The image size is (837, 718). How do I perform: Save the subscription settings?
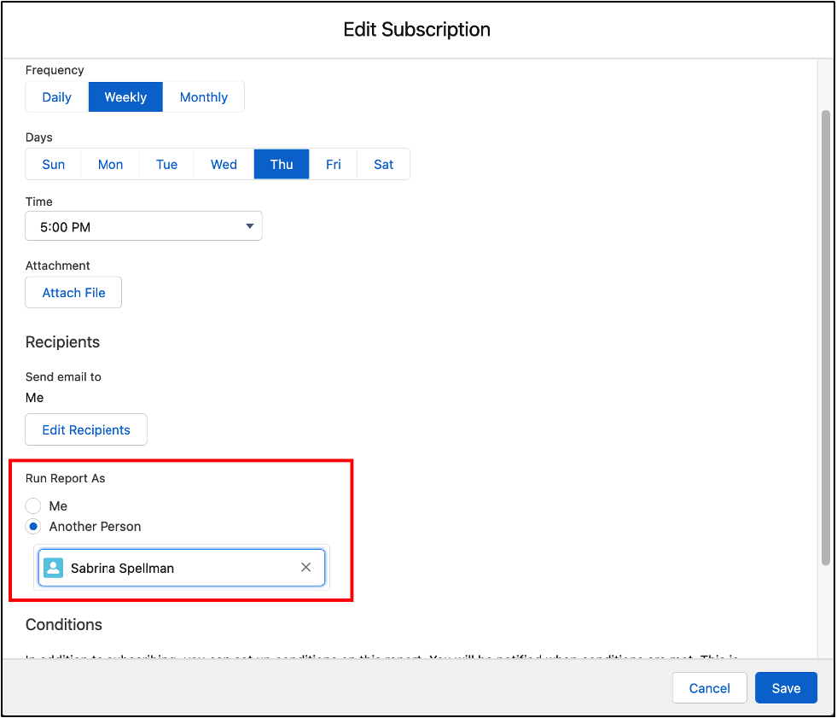[x=786, y=688]
